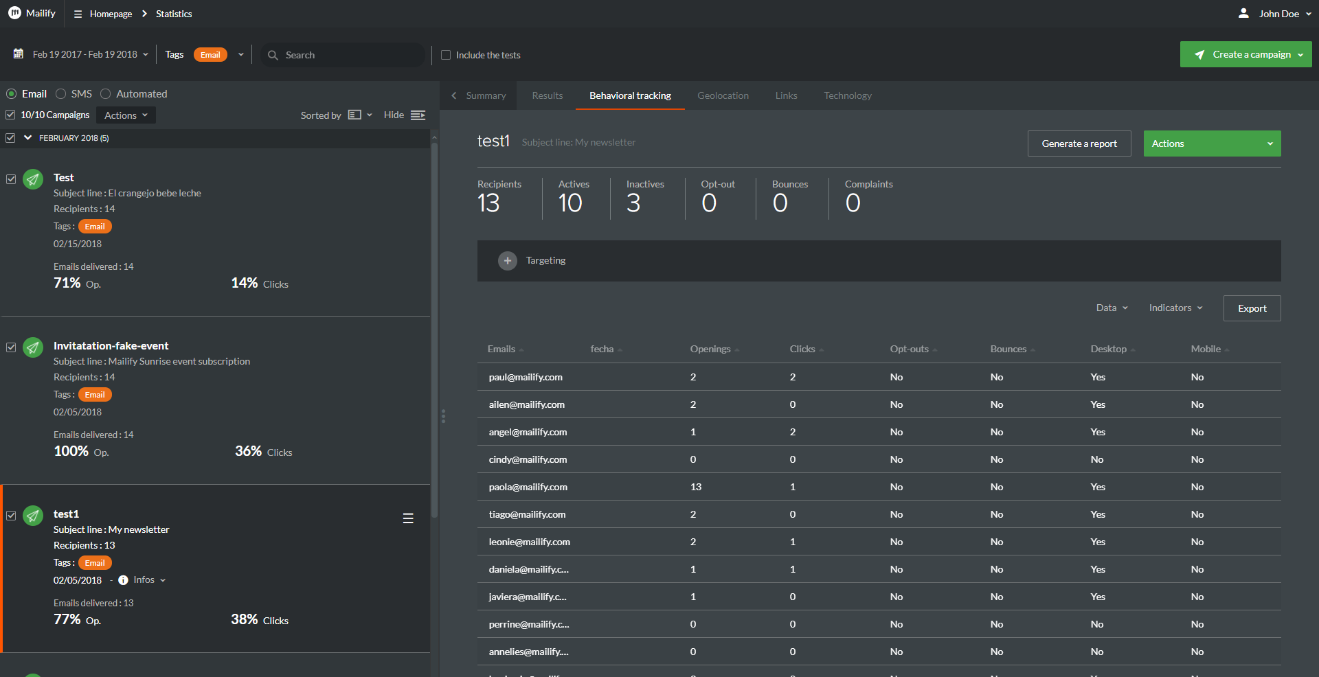Switch to the Results tab
The width and height of the screenshot is (1319, 677).
[x=548, y=95]
